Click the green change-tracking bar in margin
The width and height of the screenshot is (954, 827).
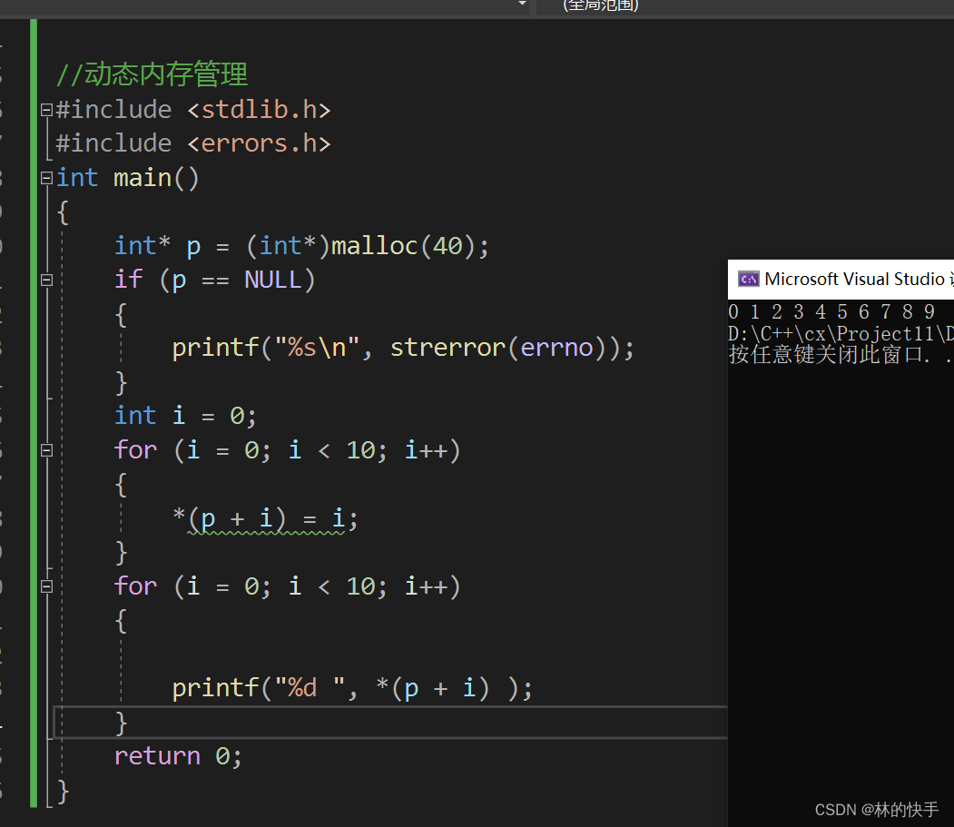[x=34, y=409]
